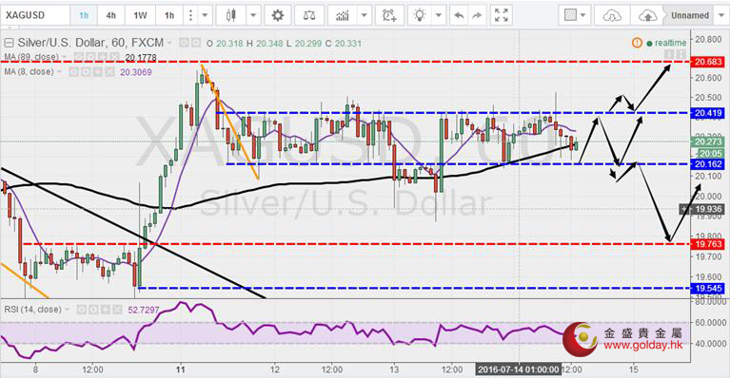
Task: Load chart layout with the cloud download icon
Action: (612, 16)
